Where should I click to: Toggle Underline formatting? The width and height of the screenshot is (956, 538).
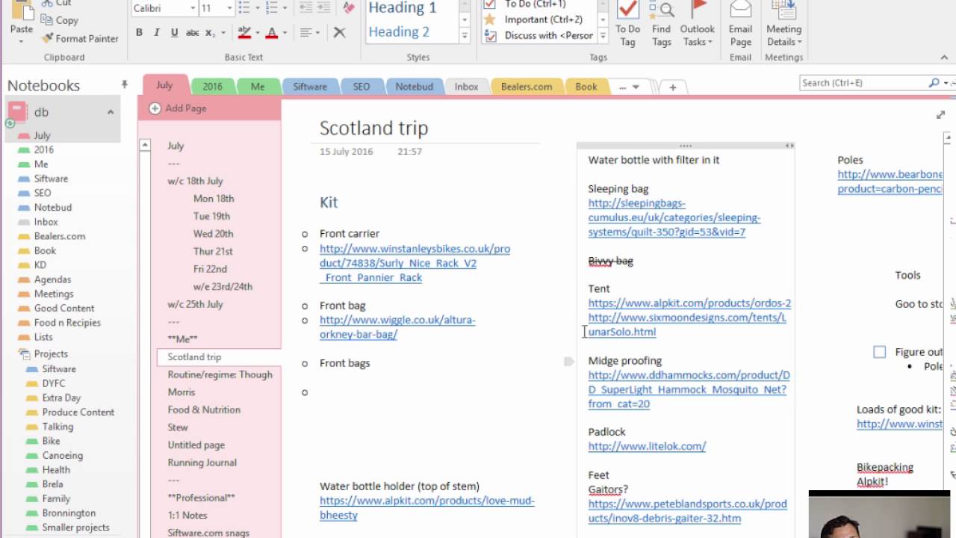coord(174,33)
